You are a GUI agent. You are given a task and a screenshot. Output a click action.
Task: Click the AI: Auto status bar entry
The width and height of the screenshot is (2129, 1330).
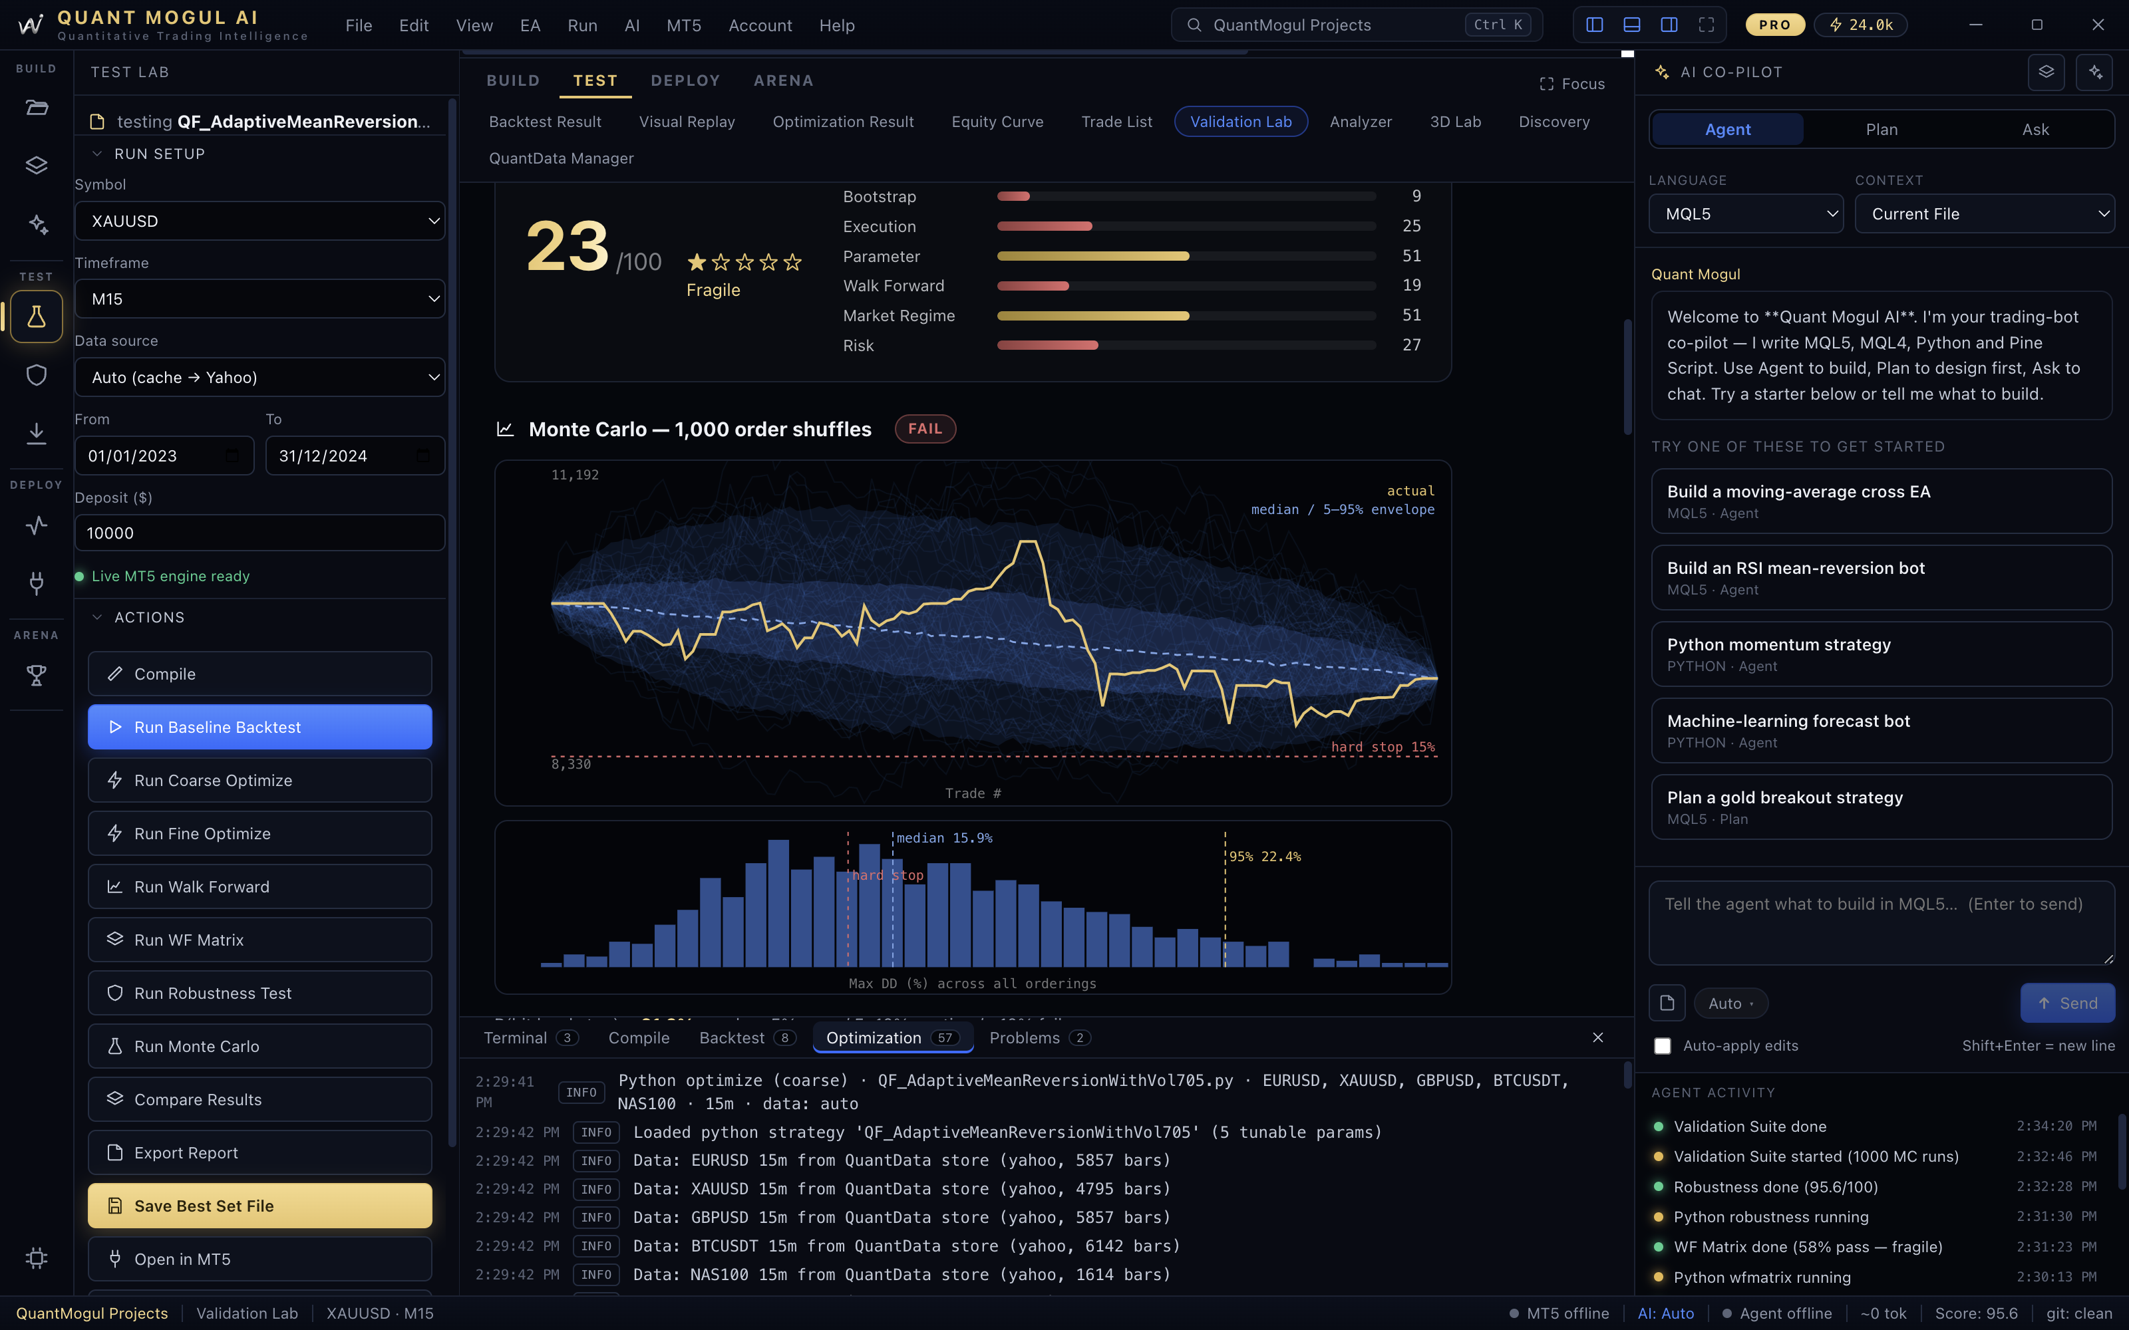(1665, 1313)
